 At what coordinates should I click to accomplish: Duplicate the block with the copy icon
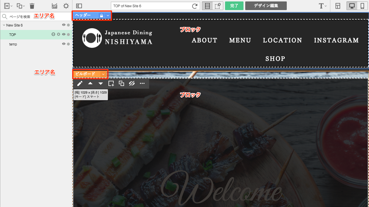[x=121, y=83]
